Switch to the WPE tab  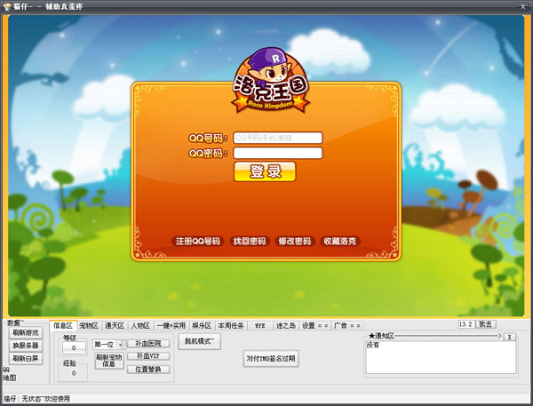tap(260, 325)
